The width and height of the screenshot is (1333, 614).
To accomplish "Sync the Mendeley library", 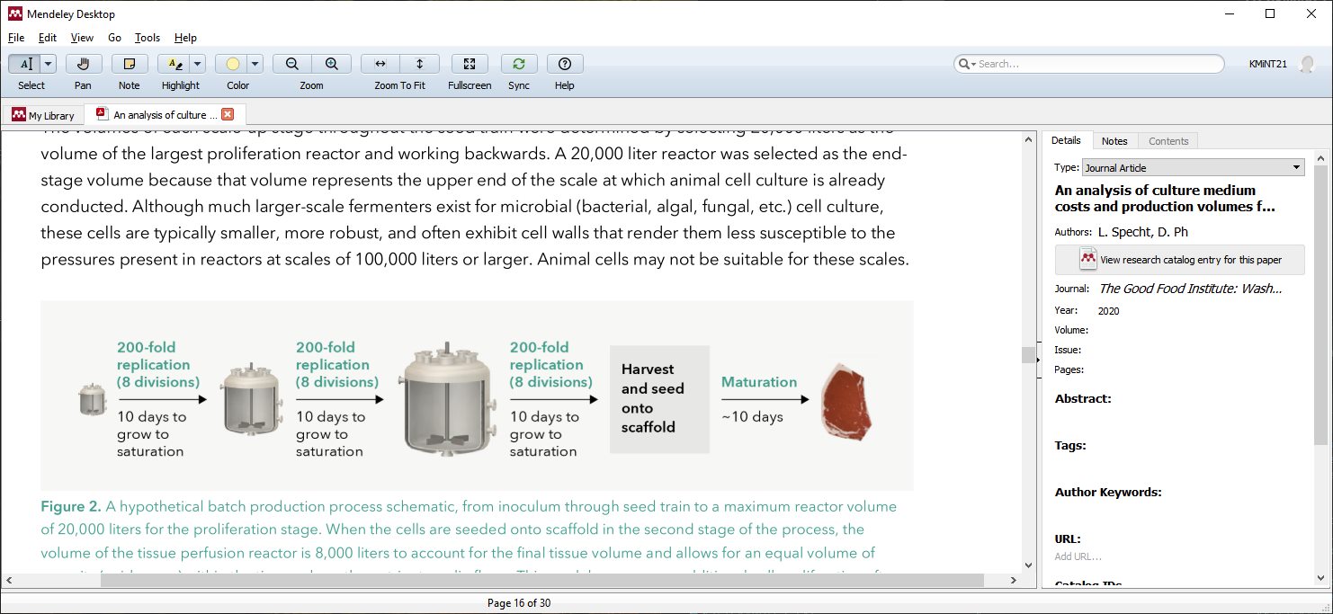I will [x=519, y=64].
